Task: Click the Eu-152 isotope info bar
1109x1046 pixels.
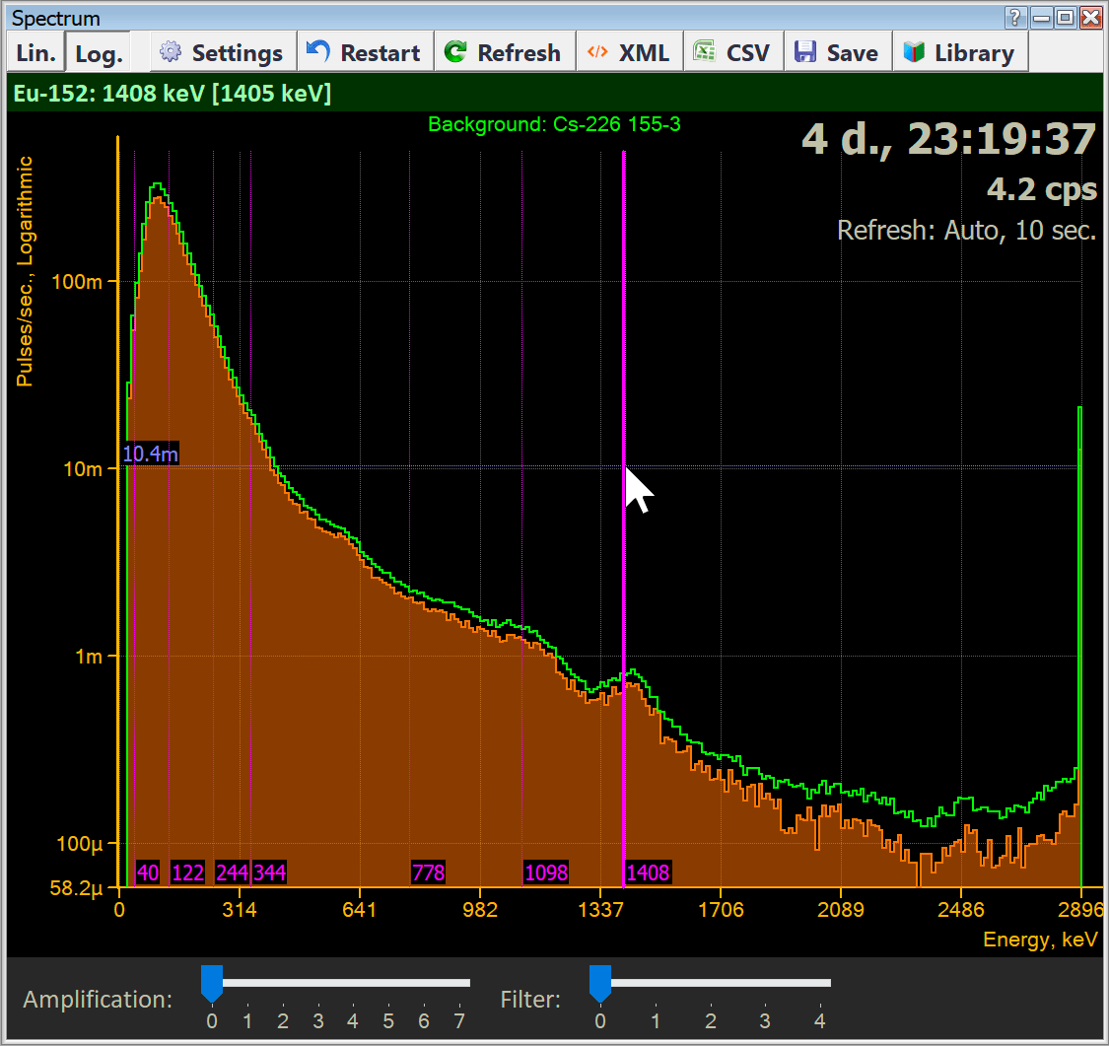Action: pos(554,93)
